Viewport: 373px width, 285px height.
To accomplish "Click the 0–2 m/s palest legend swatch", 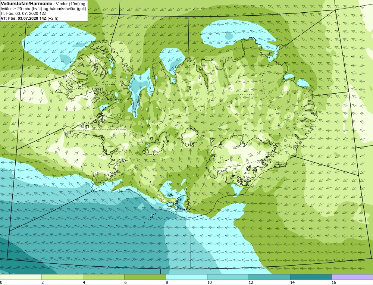I will coord(21,277).
